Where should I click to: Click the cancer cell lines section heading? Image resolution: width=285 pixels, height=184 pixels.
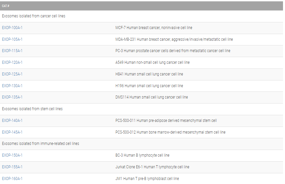coord(34,16)
